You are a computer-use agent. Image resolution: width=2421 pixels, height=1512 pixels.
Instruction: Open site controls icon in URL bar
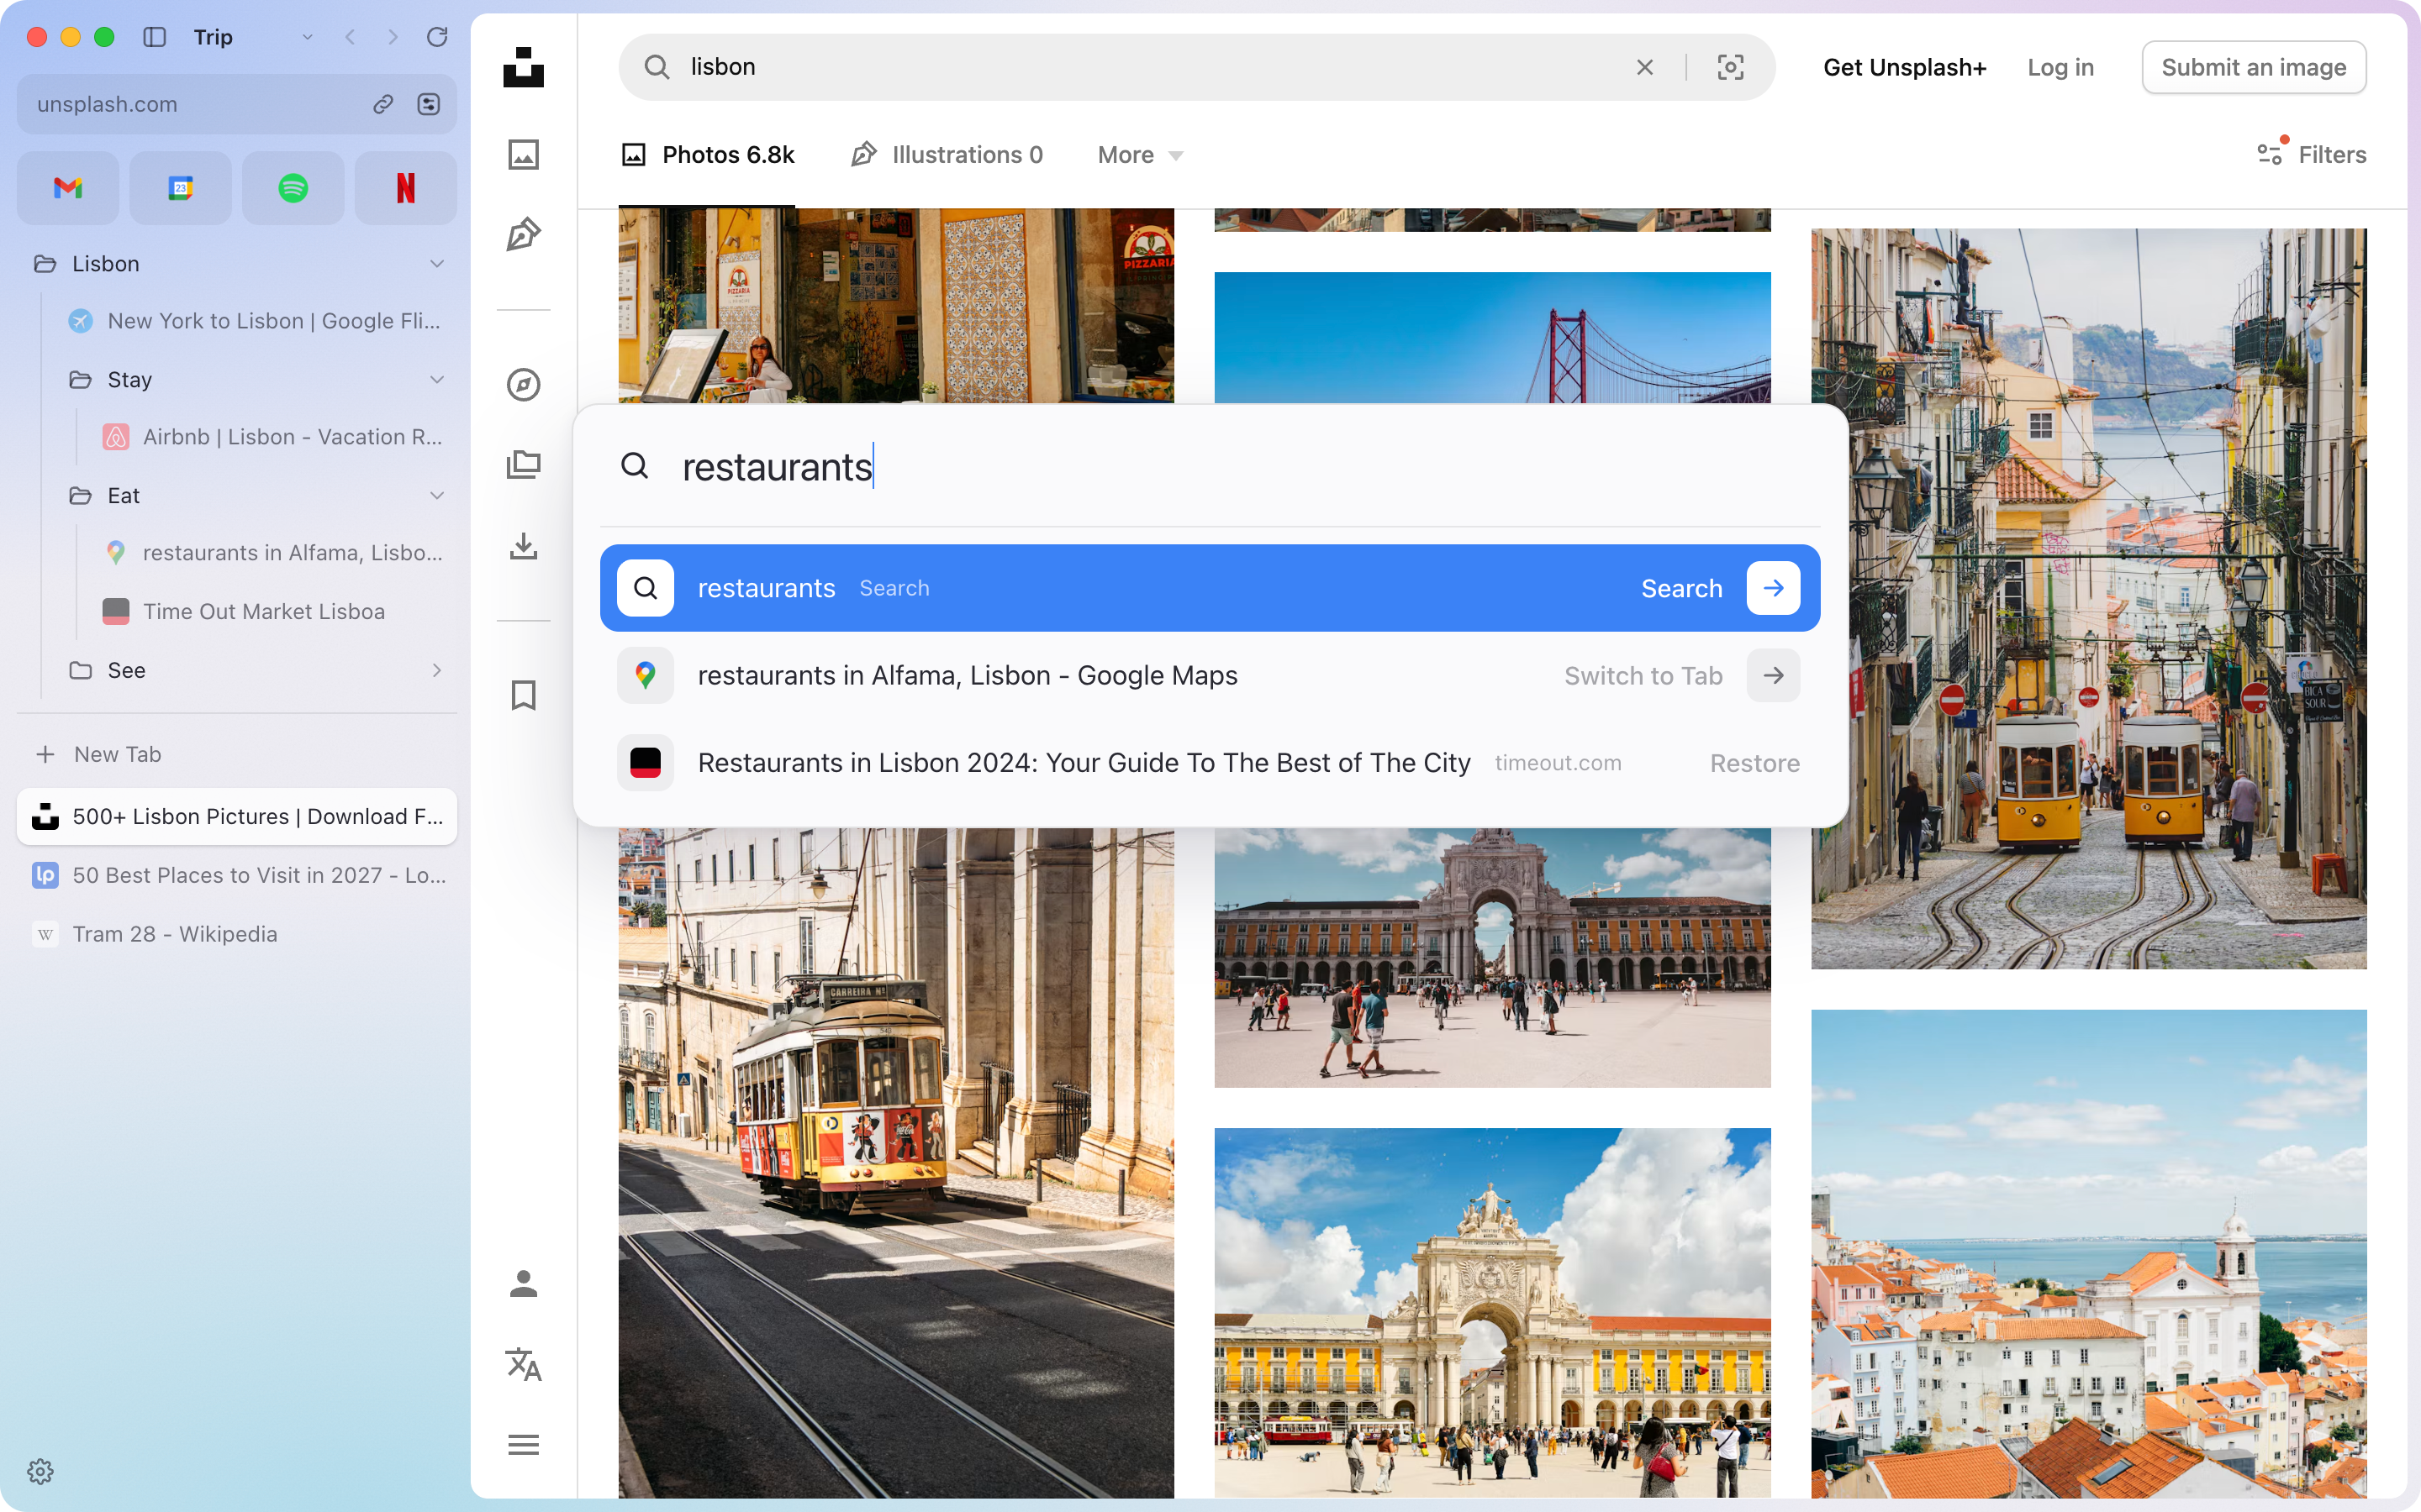(x=430, y=104)
